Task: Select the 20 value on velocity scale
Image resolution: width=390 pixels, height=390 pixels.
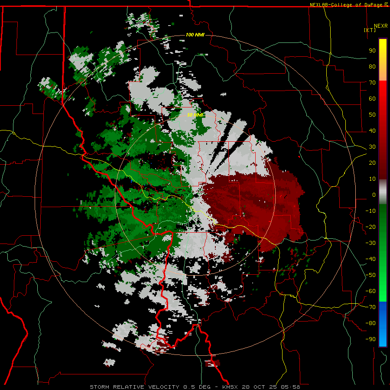Action: [372, 163]
